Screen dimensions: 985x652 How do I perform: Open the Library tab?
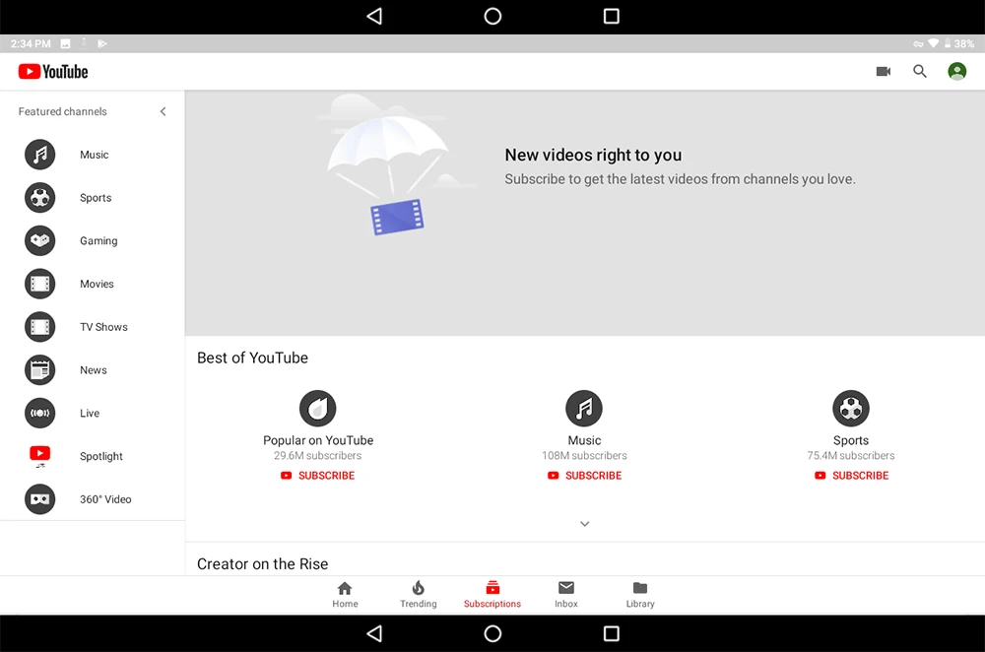(x=640, y=594)
